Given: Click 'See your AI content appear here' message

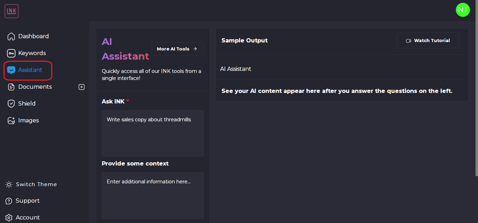Looking at the screenshot, I should click(x=337, y=91).
